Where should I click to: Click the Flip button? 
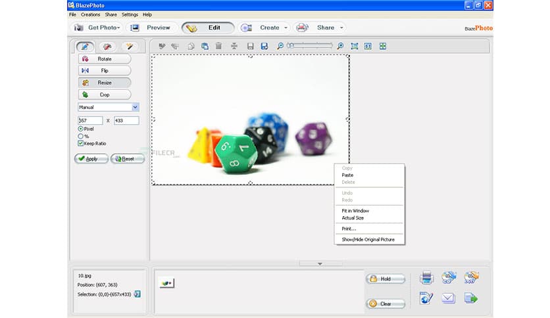(105, 71)
